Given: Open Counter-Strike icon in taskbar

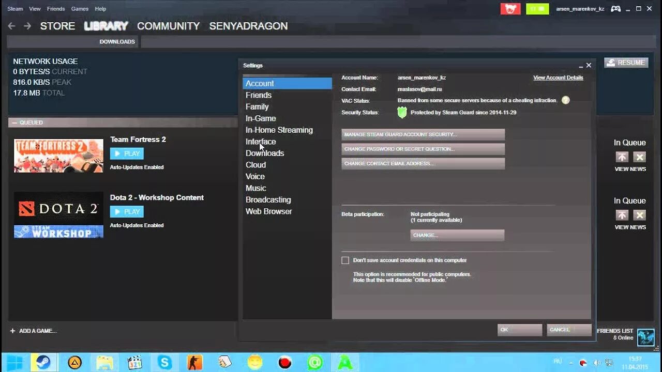Looking at the screenshot, I should (x=195, y=362).
